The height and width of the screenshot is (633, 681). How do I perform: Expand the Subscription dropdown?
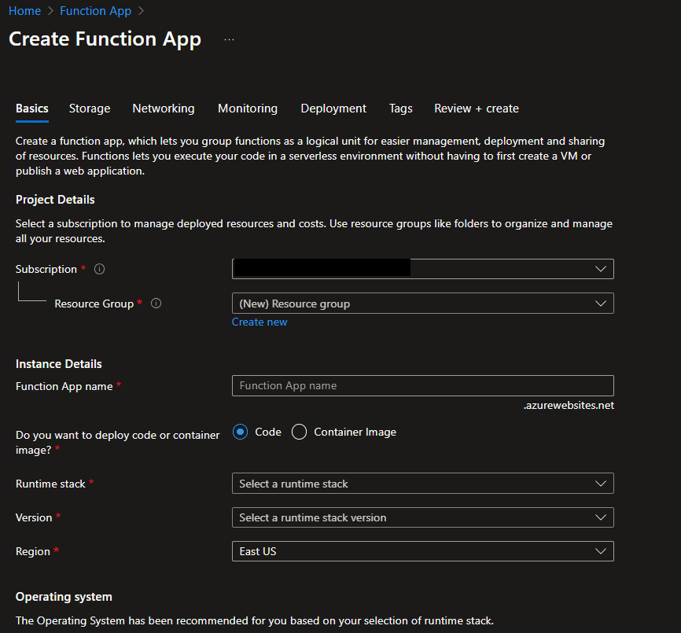coord(422,269)
